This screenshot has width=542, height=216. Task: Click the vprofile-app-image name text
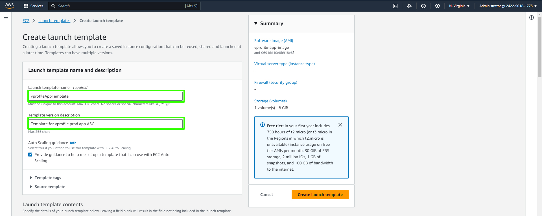click(x=272, y=47)
